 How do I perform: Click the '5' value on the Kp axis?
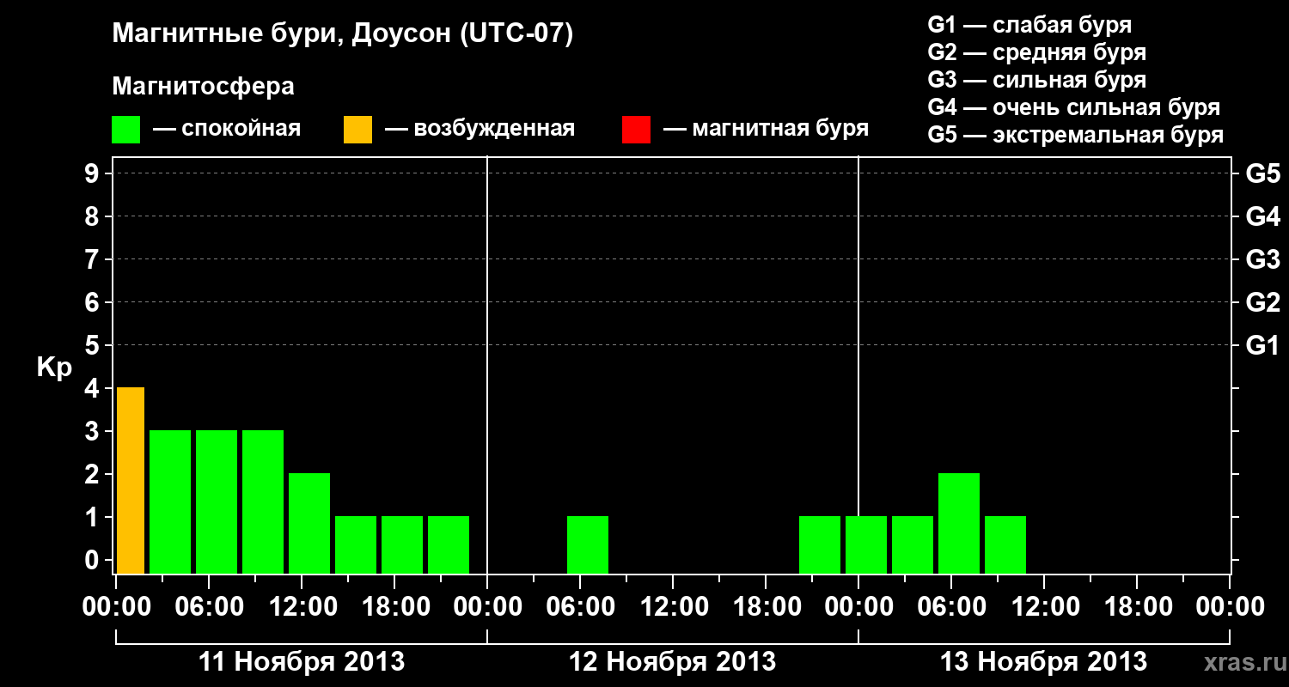94,345
